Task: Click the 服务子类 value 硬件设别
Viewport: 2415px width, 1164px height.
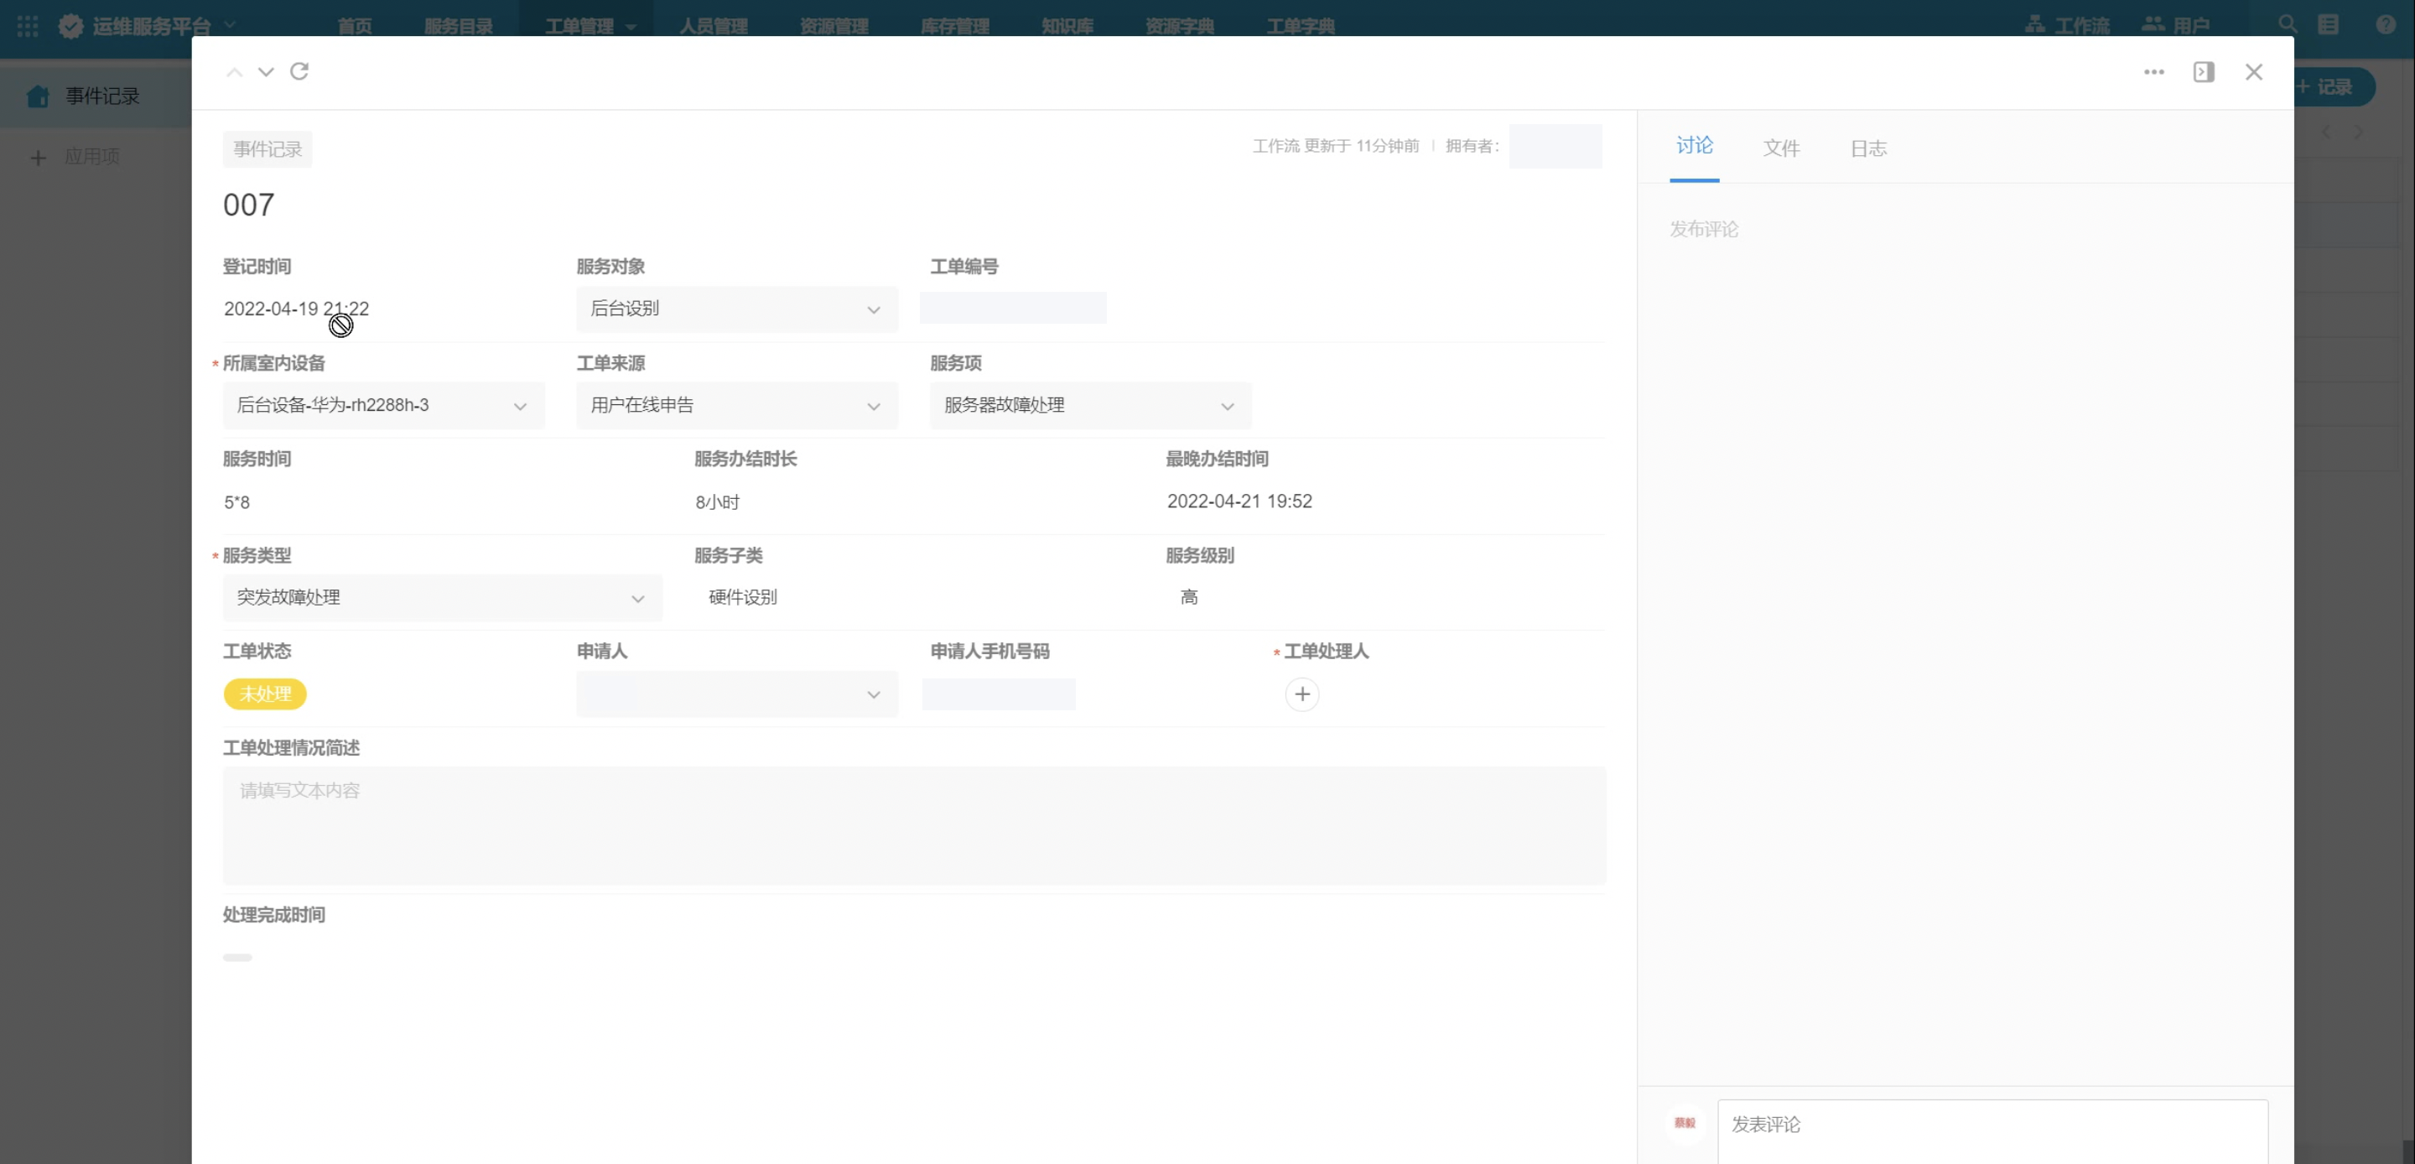Action: coord(742,597)
